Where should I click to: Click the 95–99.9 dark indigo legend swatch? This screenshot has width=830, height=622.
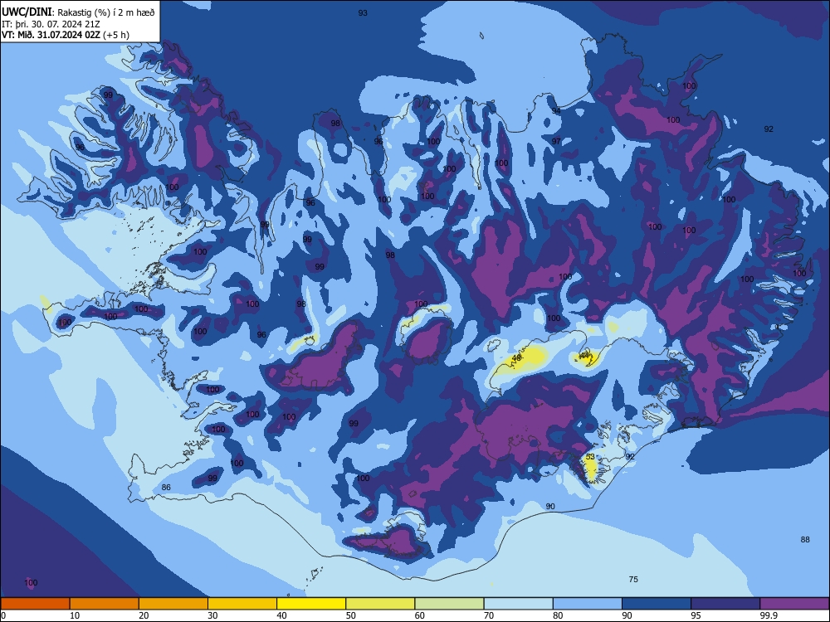coord(725,604)
